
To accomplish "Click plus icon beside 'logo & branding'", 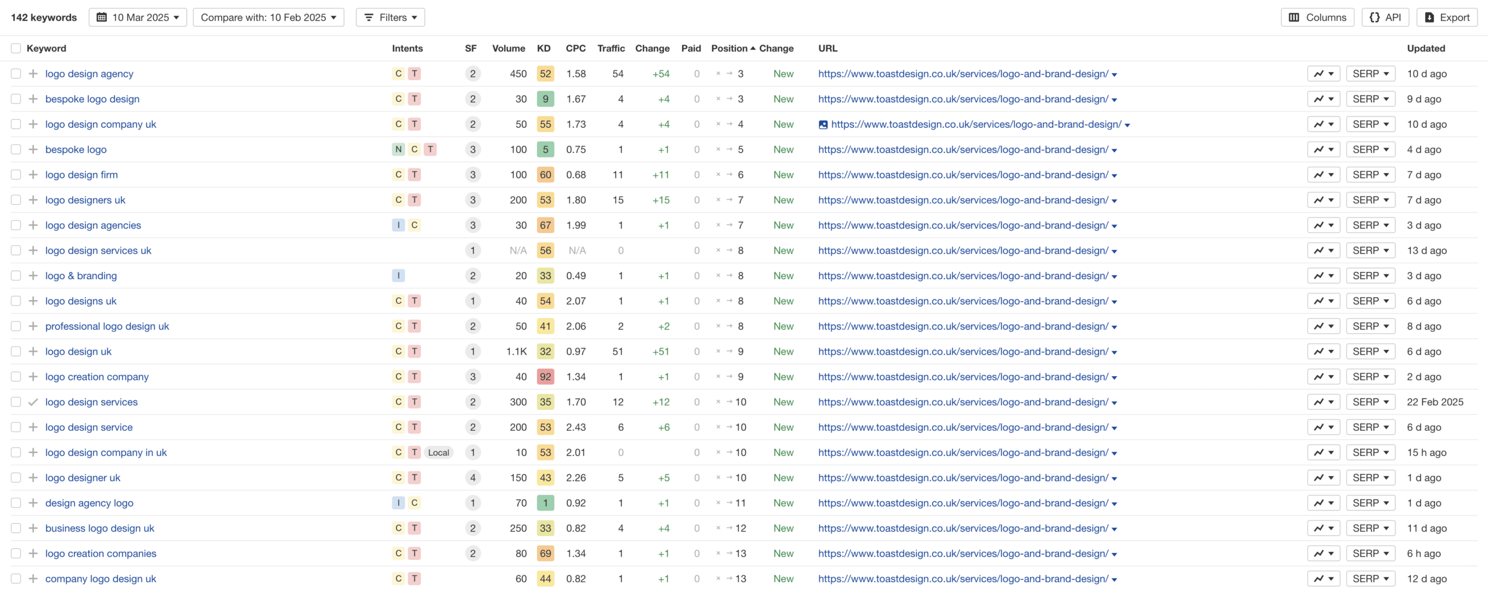I will [x=33, y=276].
